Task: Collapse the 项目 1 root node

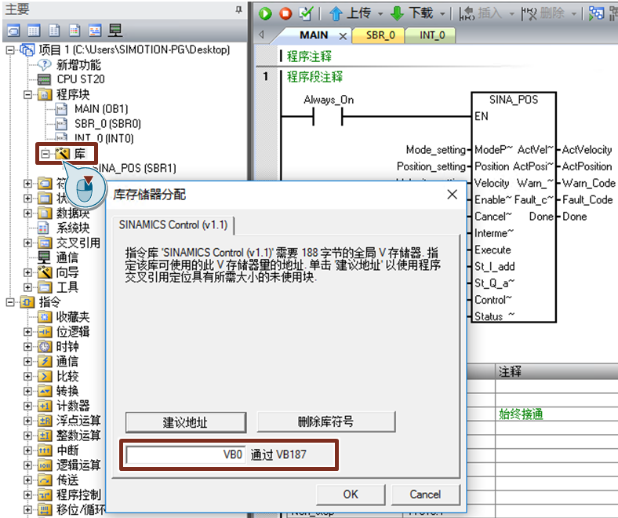Action: pos(10,49)
